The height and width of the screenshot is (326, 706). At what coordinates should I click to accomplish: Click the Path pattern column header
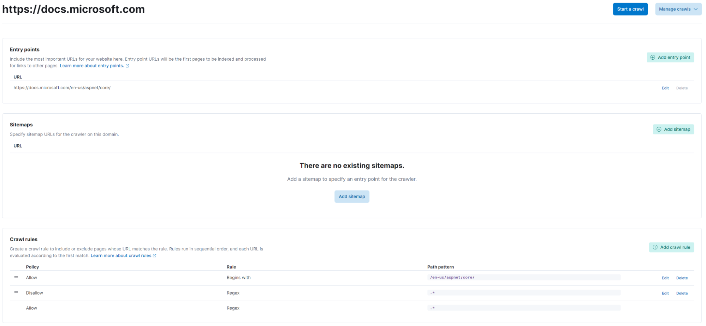tap(440, 267)
